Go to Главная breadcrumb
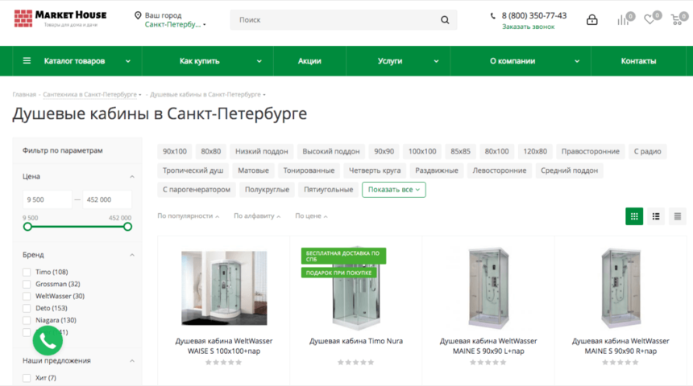This screenshot has height=386, width=693. (x=24, y=94)
